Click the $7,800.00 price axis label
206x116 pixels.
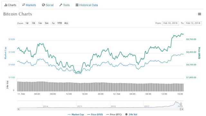(191, 77)
